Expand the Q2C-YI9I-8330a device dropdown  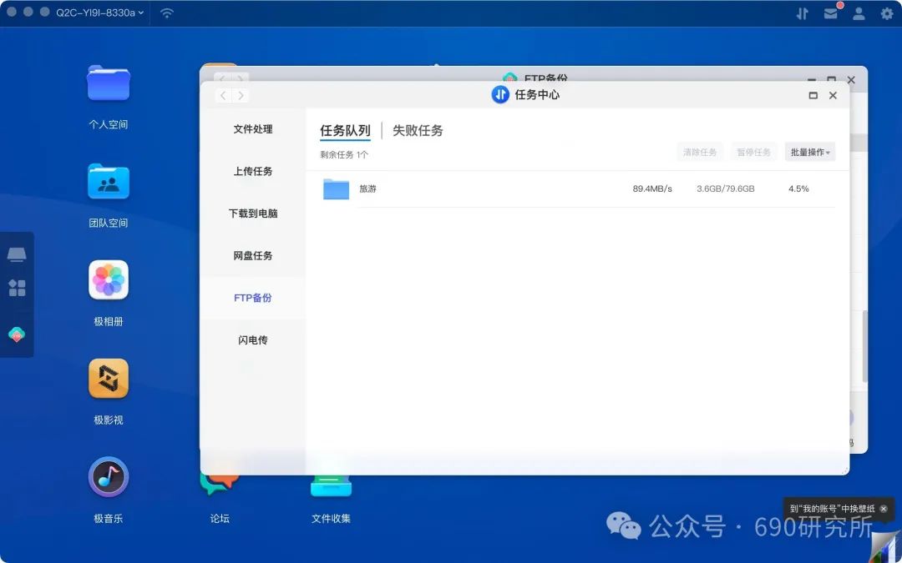tap(99, 13)
